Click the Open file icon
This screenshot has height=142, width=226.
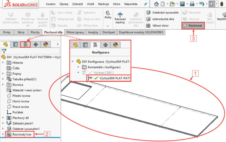(x=172, y=4)
